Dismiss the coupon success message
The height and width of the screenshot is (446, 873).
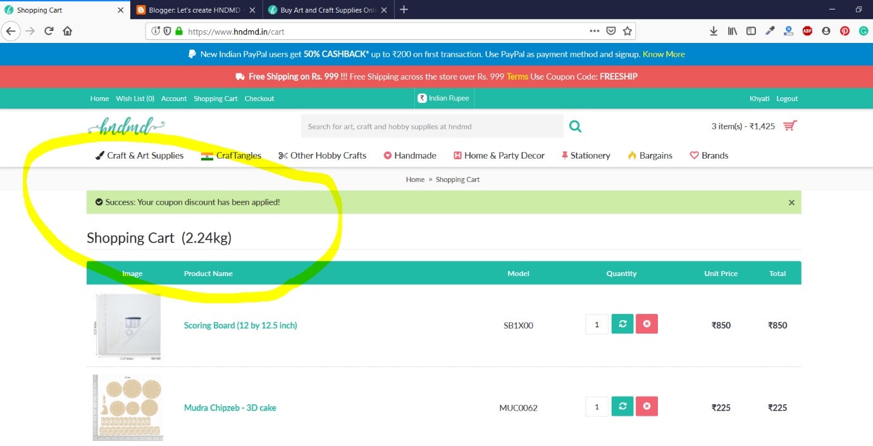point(791,203)
